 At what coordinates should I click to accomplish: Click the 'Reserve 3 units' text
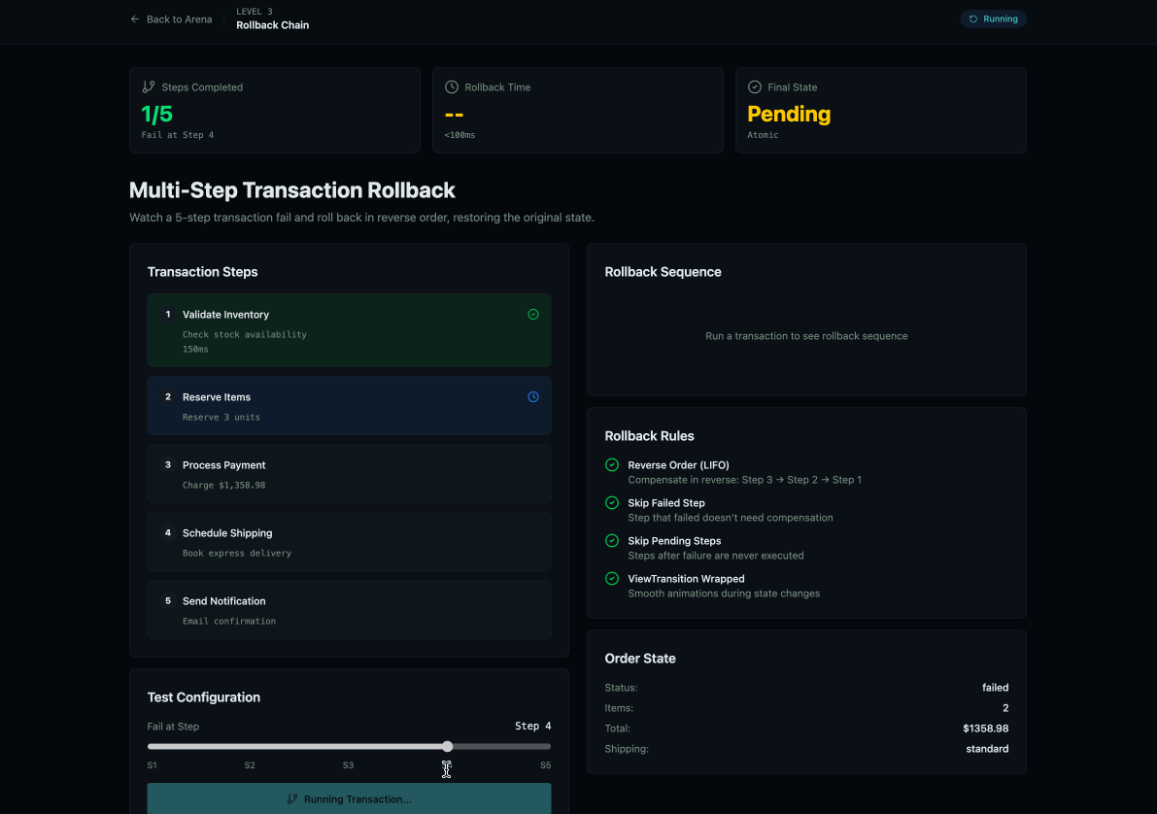tap(221, 417)
